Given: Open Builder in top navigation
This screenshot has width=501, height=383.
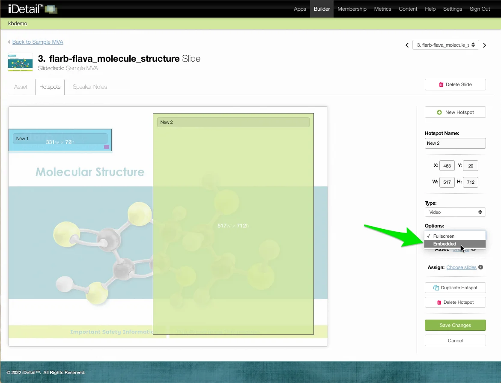Looking at the screenshot, I should tap(322, 9).
